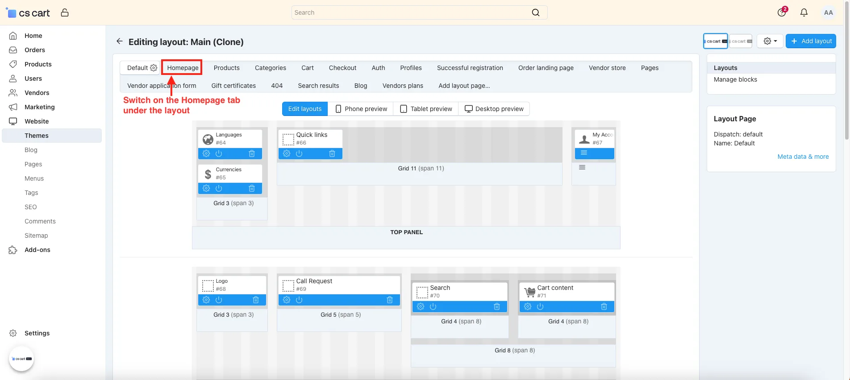The image size is (850, 380).
Task: Delete the Languages block #64
Action: (x=252, y=153)
